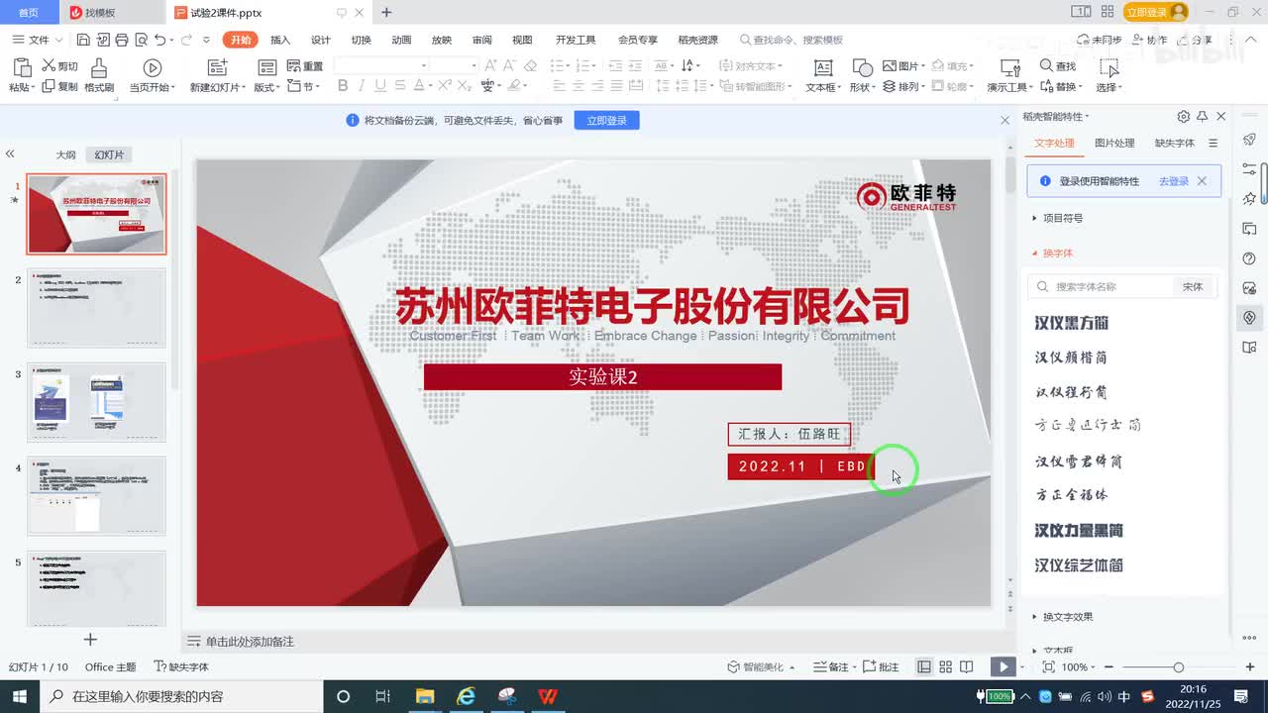This screenshot has width=1268, height=713.
Task: Click 去登录 link in side panel
Action: coord(1173,181)
